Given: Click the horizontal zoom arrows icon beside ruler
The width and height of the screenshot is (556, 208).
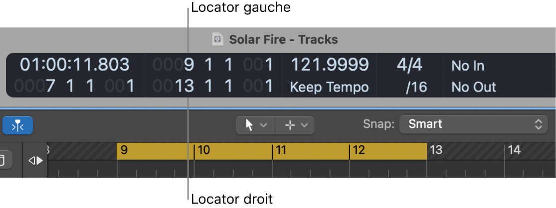Looking at the screenshot, I should [35, 161].
